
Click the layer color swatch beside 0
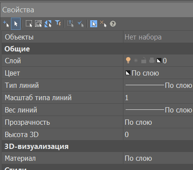(x=159, y=61)
